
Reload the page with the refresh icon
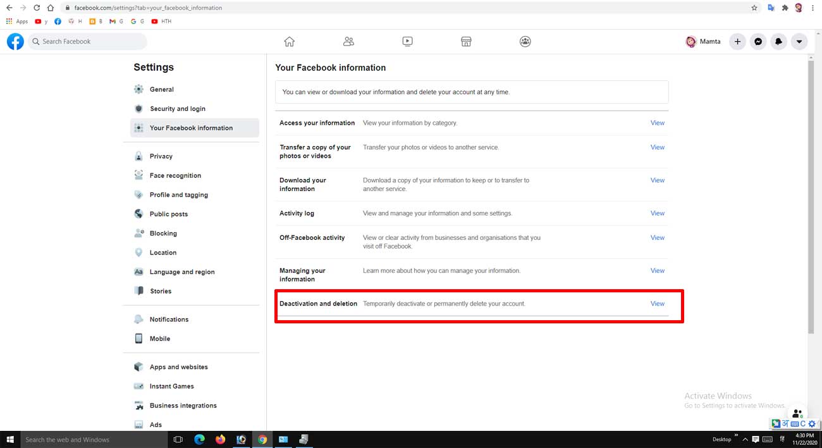[37, 8]
